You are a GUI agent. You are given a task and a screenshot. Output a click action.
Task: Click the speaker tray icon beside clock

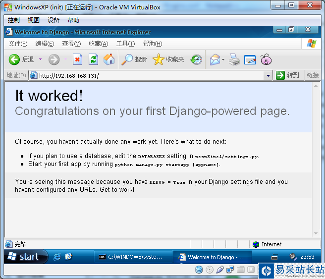coord(293,257)
